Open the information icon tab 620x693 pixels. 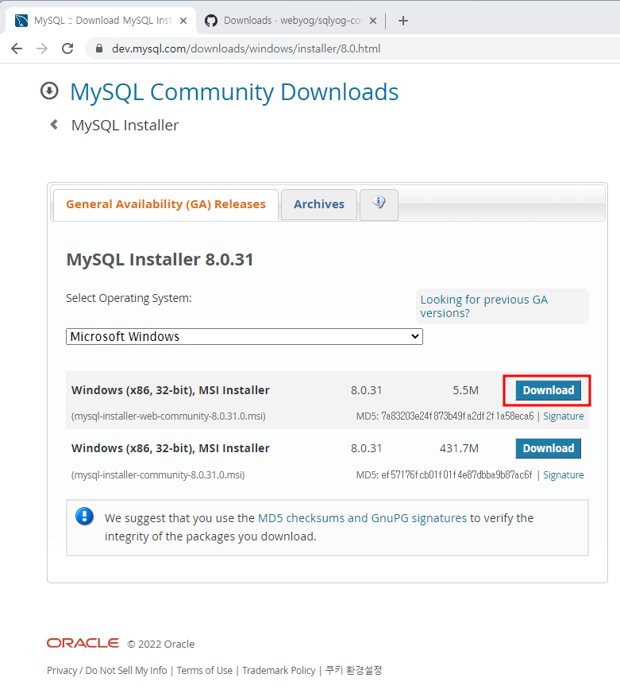pyautogui.click(x=379, y=204)
